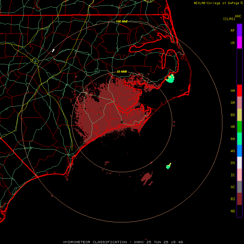The height and width of the screenshot is (244, 244).
Task: Click the RF legend label
Action: 233,30
